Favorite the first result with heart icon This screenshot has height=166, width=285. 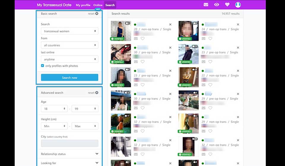(x=142, y=38)
